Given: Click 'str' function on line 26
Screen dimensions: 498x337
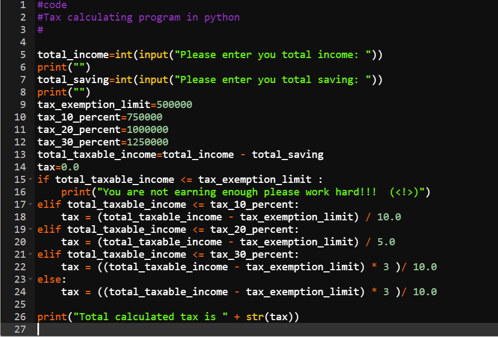Looking at the screenshot, I should tap(255, 317).
